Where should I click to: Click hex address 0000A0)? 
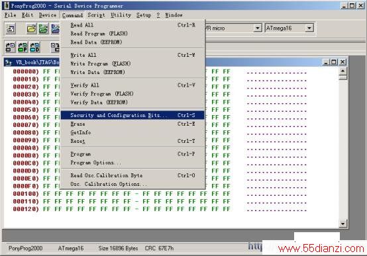(x=26, y=148)
